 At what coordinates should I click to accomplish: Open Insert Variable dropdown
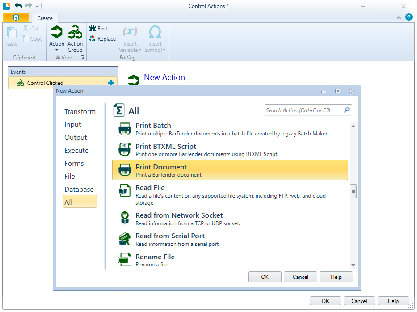(x=130, y=39)
